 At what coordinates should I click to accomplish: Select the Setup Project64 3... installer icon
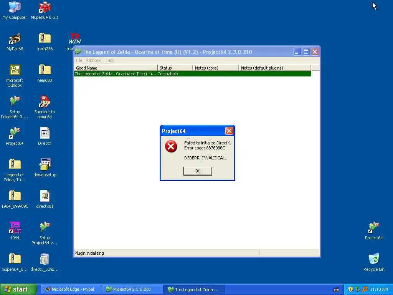point(15,107)
